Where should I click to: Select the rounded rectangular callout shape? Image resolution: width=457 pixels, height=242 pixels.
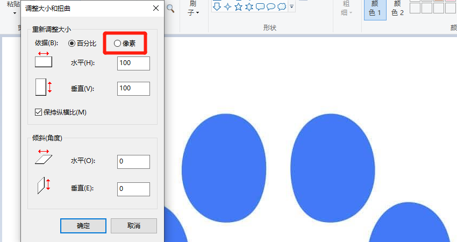click(x=260, y=7)
